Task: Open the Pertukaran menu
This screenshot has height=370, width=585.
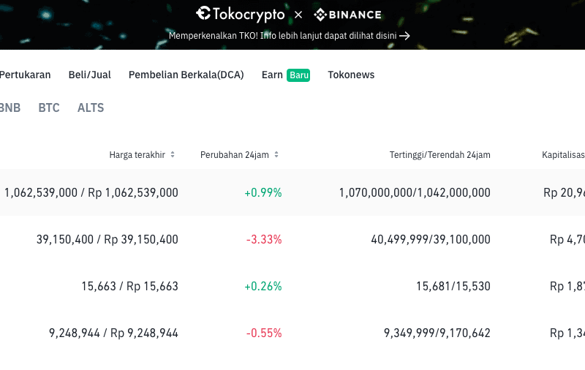Action: [25, 75]
